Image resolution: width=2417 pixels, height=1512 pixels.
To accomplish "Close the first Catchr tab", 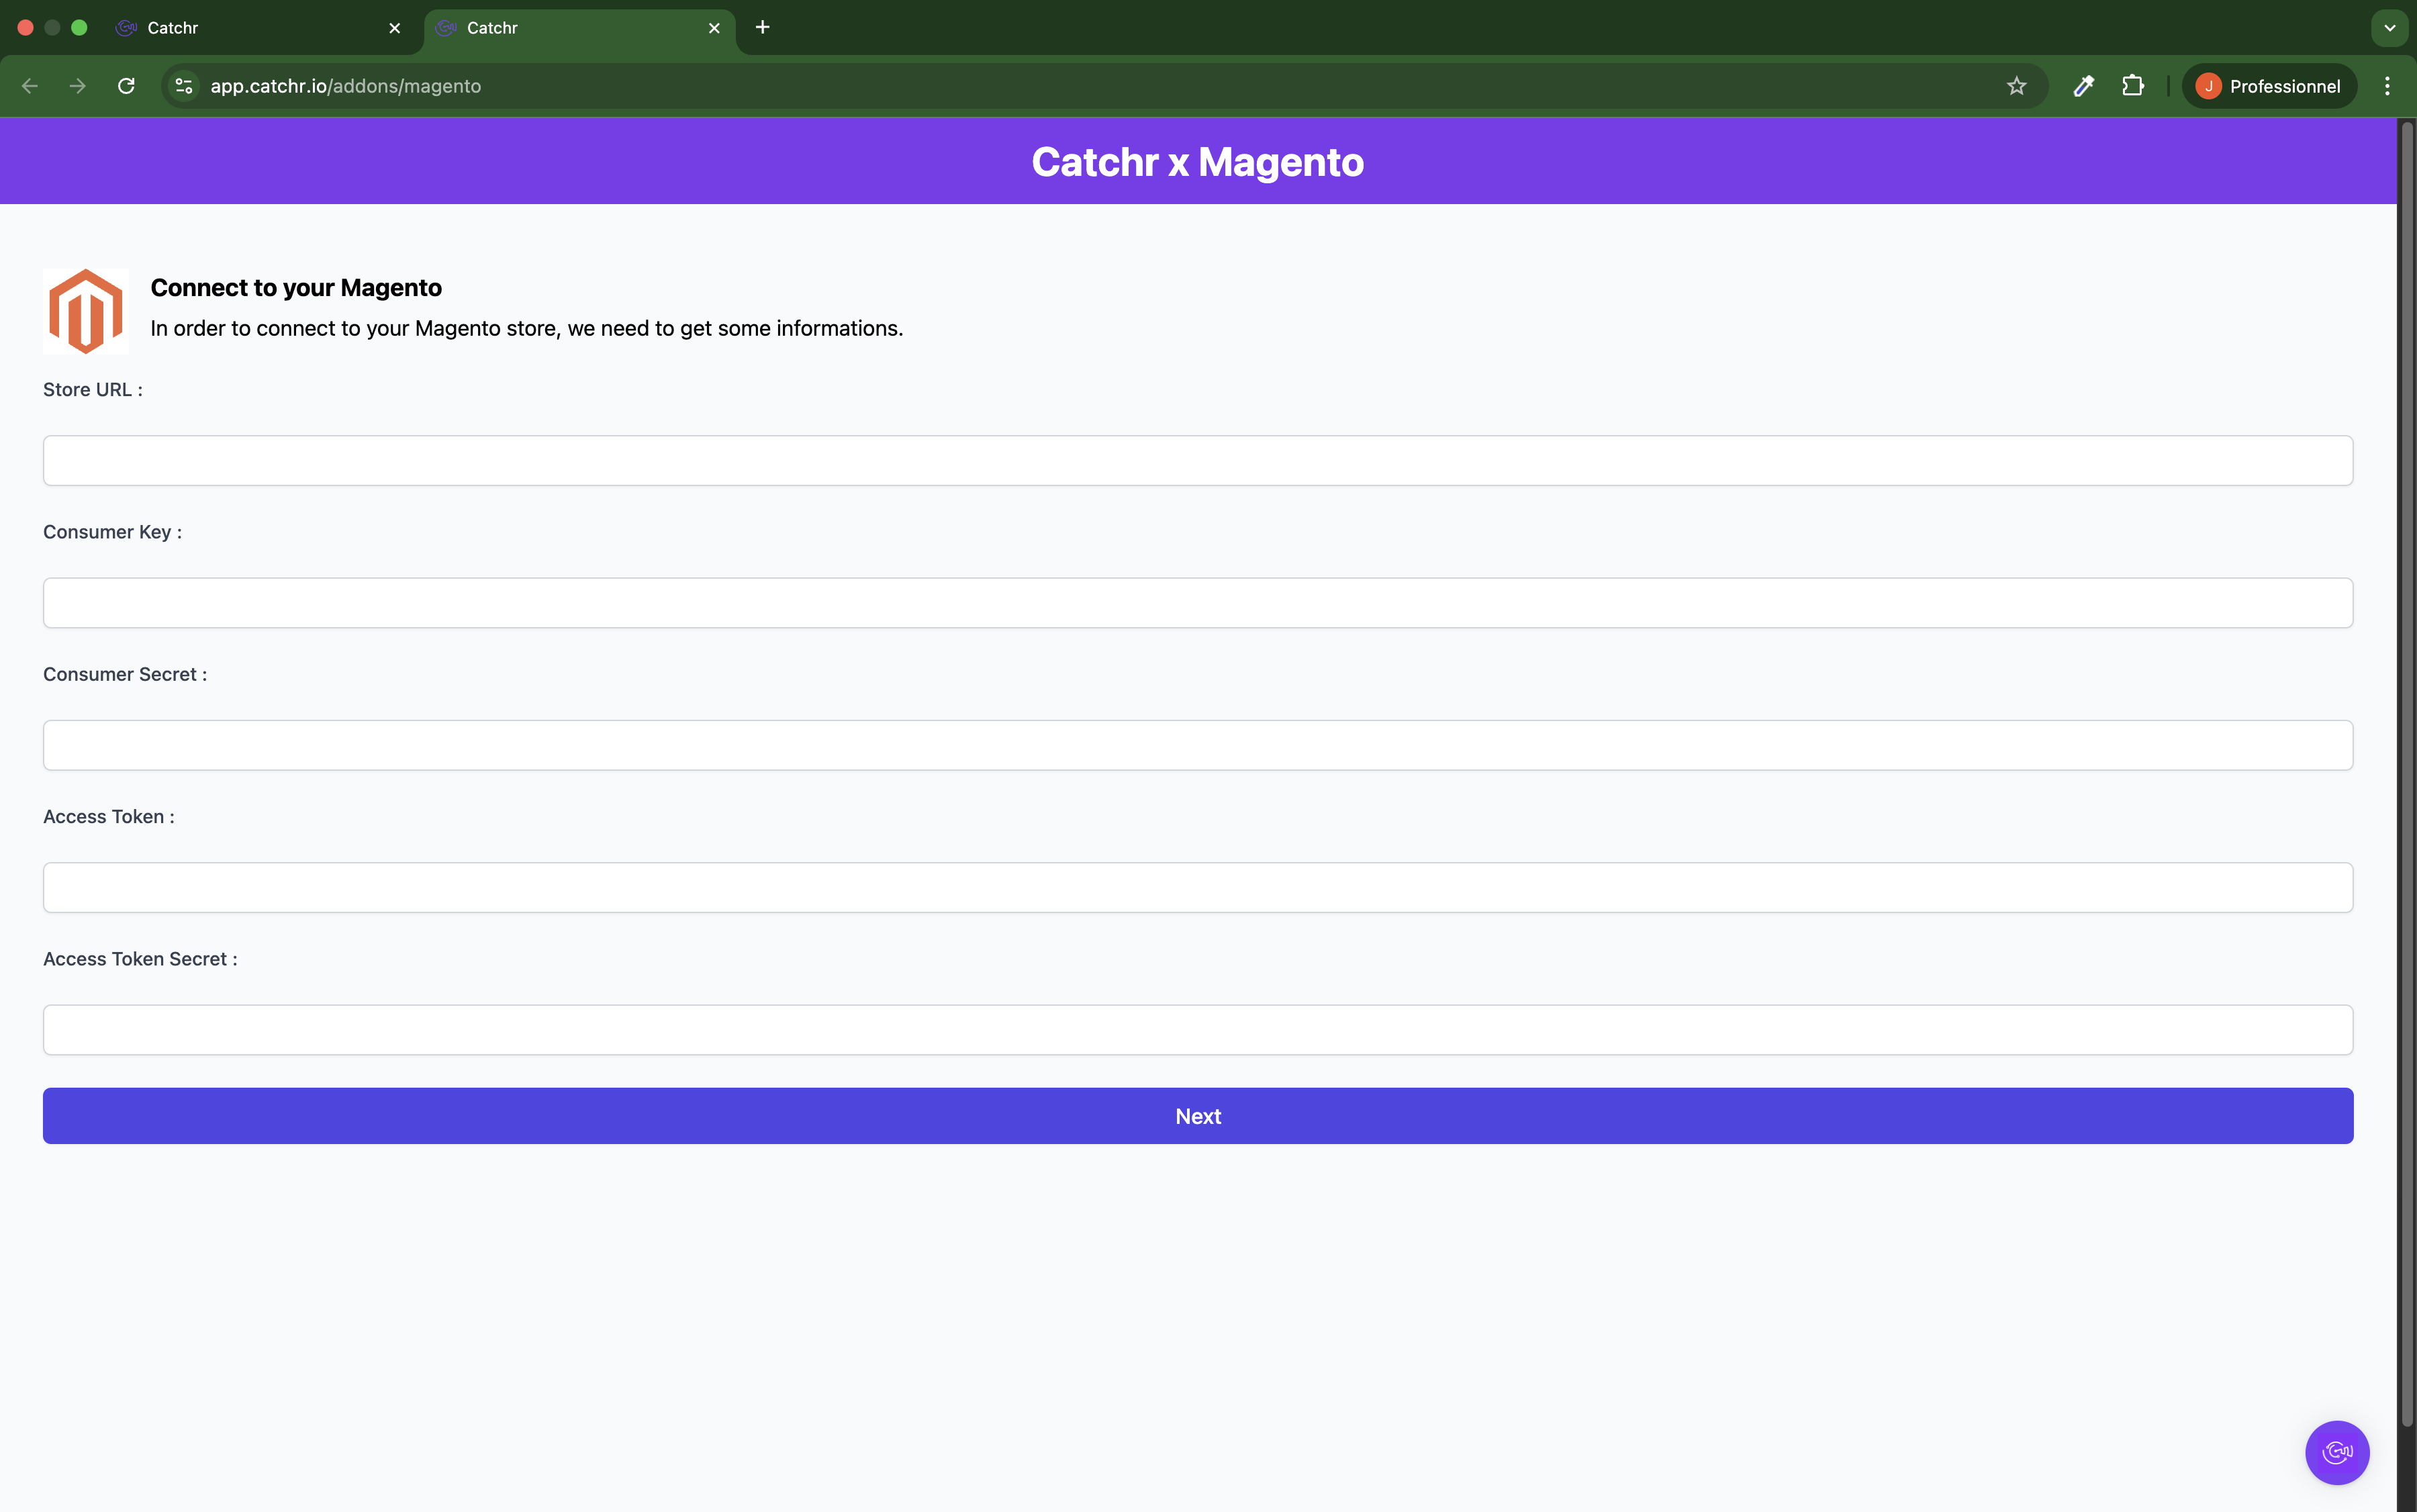I will pyautogui.click(x=395, y=28).
